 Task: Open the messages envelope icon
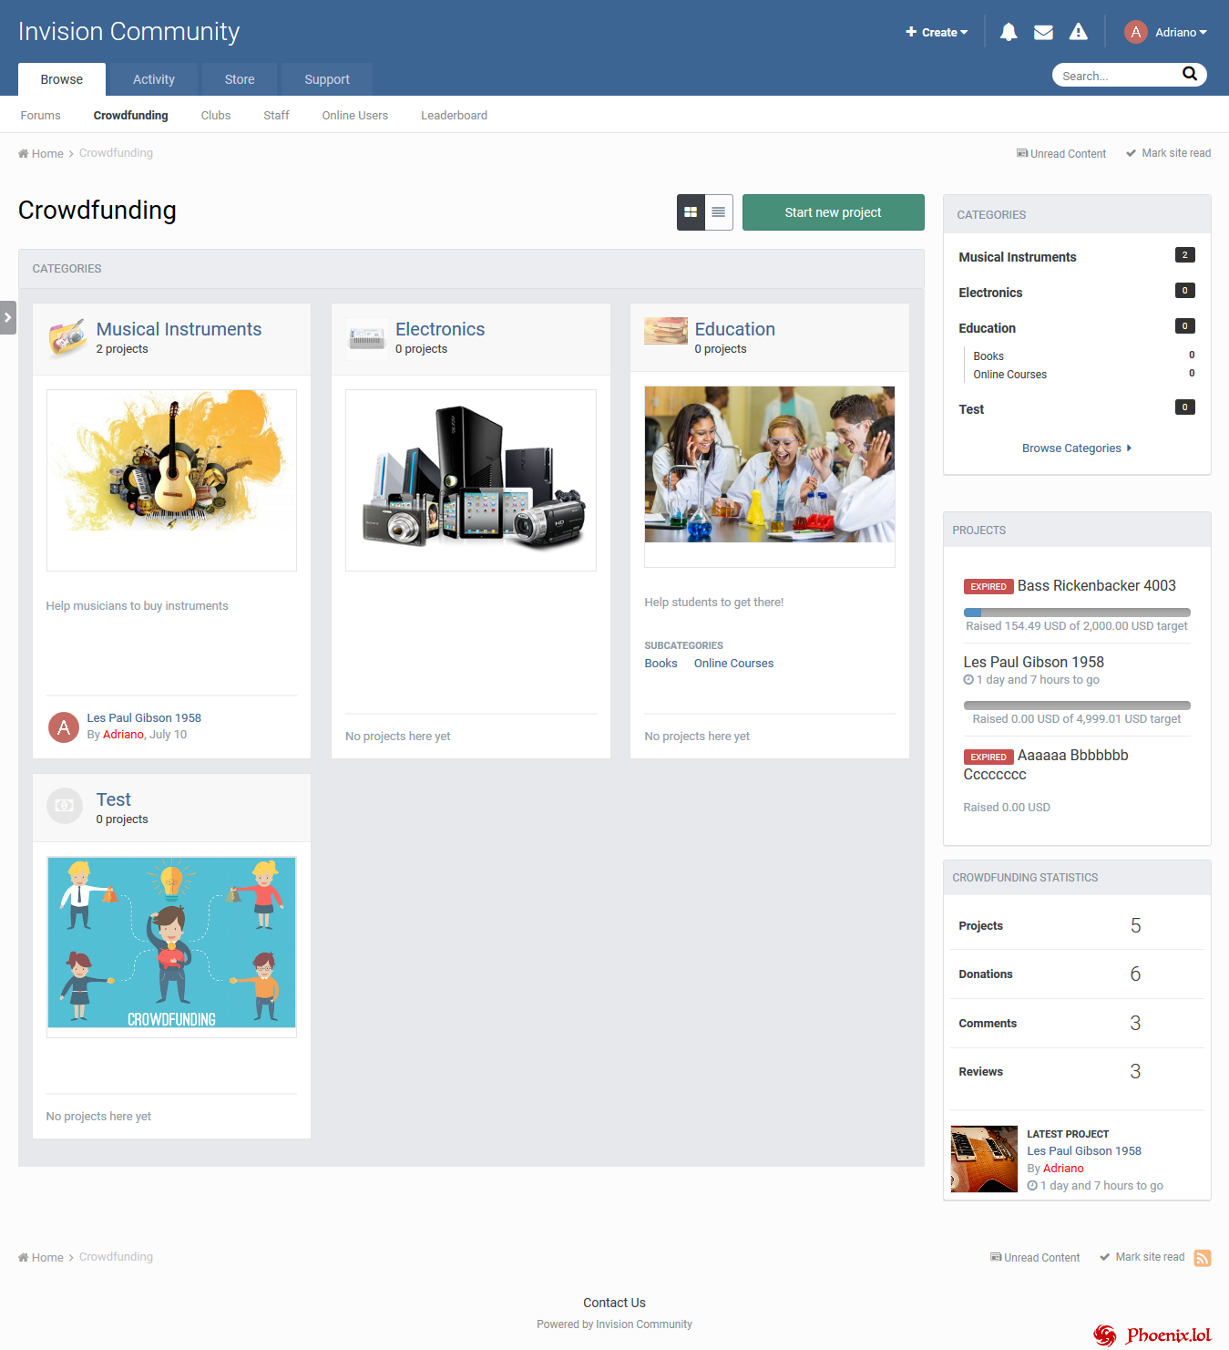1043,33
